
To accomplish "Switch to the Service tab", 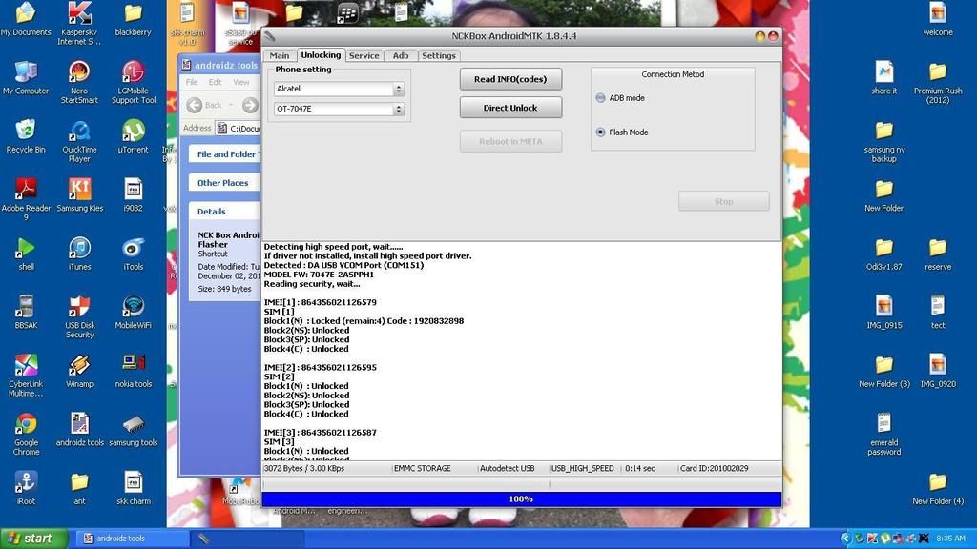I will tap(364, 55).
